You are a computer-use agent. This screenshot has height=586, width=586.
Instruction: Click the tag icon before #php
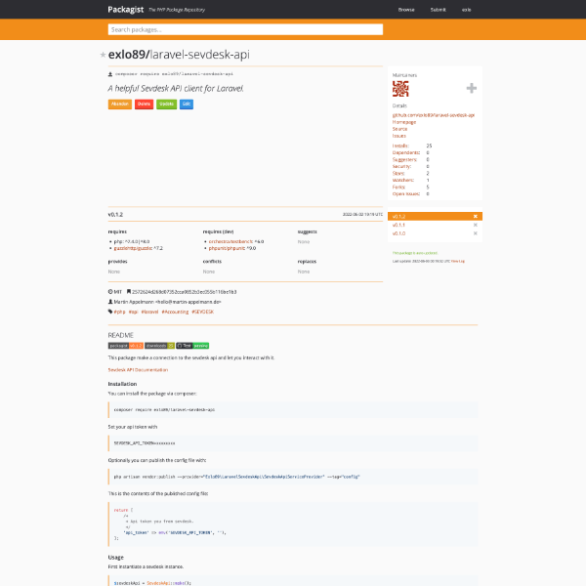click(110, 312)
